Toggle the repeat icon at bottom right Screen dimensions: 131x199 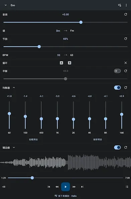tap(127, 187)
